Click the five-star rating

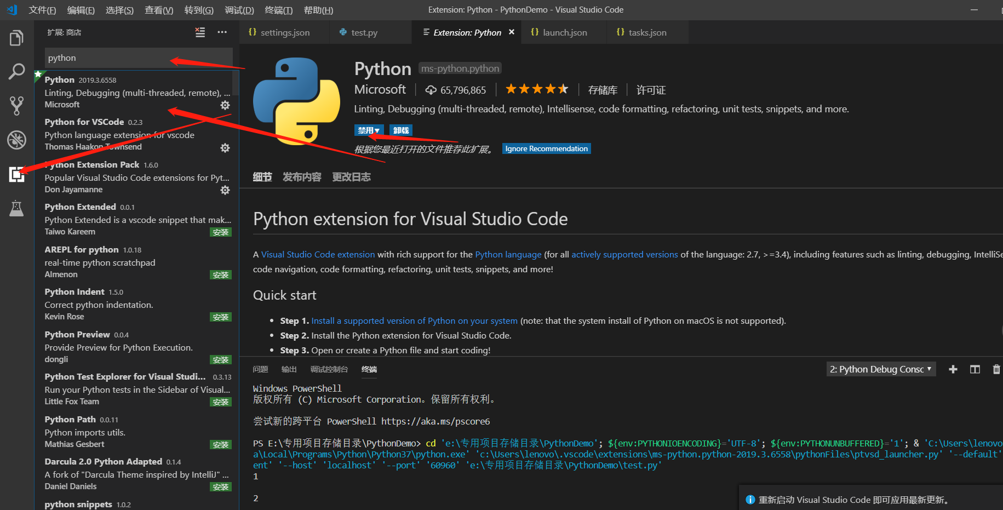[x=537, y=89]
